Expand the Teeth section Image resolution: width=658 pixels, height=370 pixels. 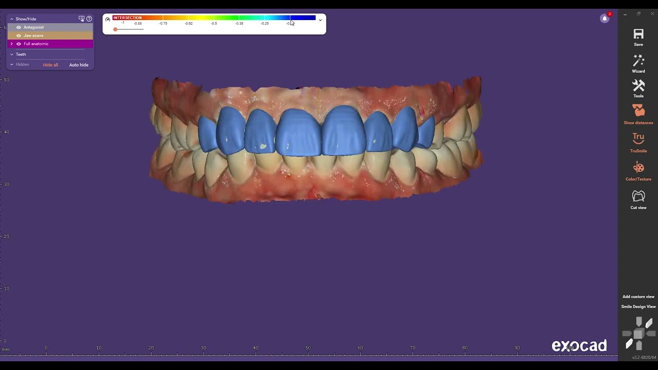[12, 54]
